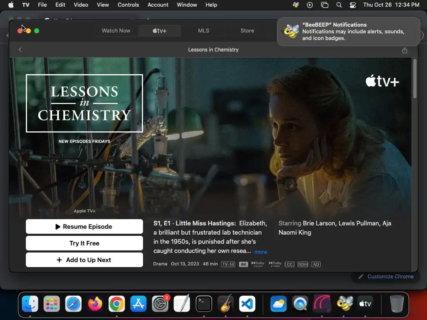427x320 pixels.
Task: Click Resume Episode button
Action: tap(84, 227)
